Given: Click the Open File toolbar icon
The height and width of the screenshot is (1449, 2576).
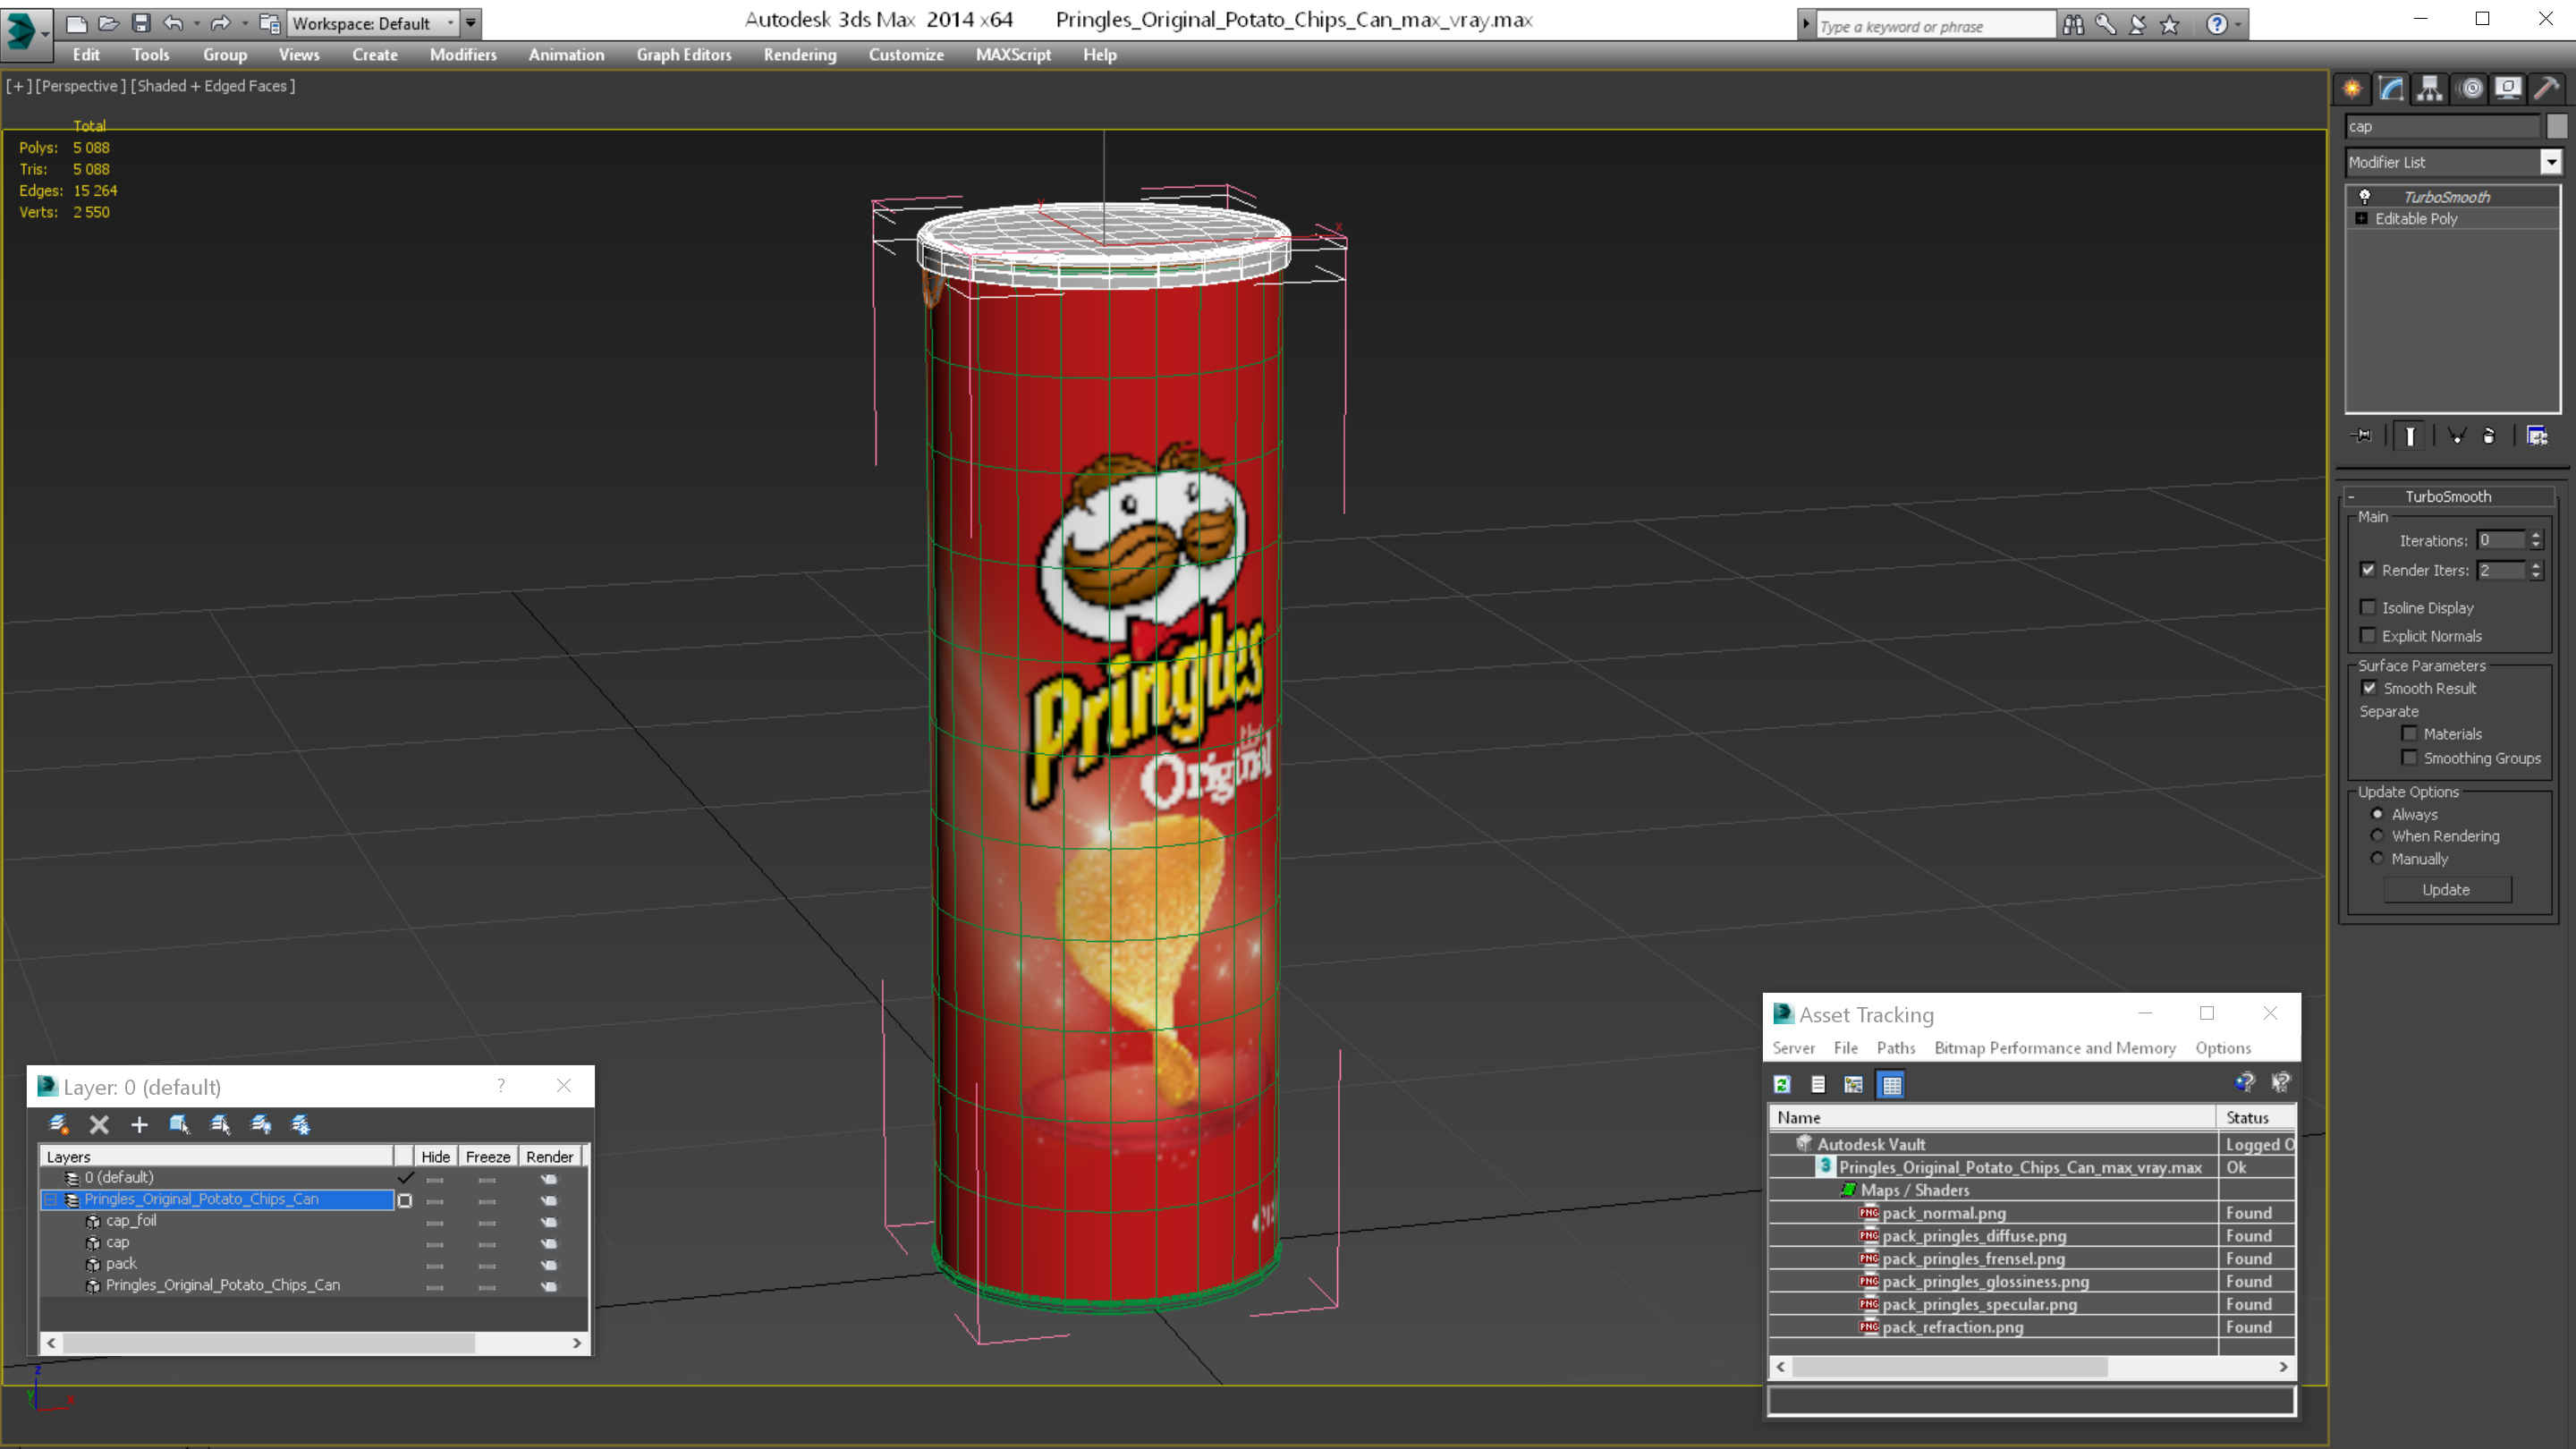Looking at the screenshot, I should 109,23.
